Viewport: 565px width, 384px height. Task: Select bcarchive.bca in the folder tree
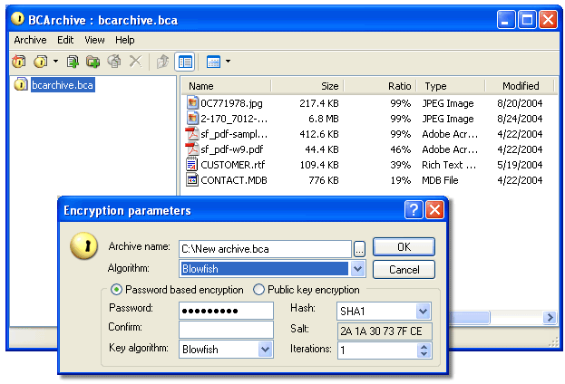click(63, 84)
